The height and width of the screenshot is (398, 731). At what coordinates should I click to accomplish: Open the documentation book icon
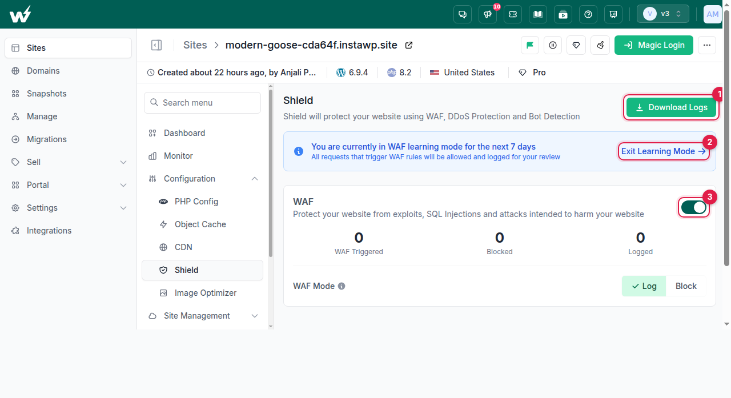tap(538, 14)
